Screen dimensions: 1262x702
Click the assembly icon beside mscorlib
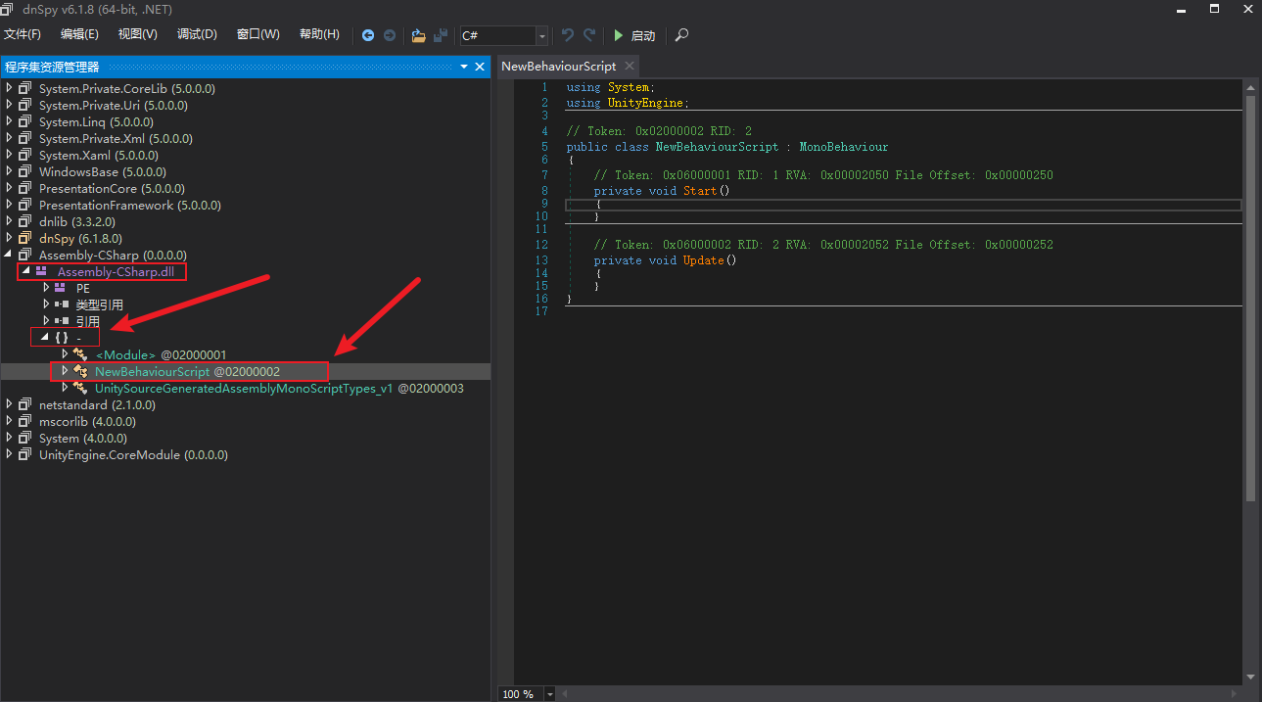click(x=25, y=421)
